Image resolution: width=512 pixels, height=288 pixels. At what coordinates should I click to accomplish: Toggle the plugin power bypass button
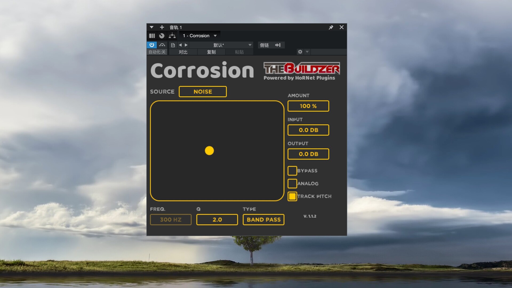(x=151, y=45)
